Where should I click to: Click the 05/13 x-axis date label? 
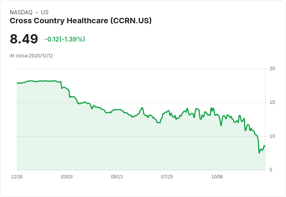pyautogui.click(x=117, y=177)
